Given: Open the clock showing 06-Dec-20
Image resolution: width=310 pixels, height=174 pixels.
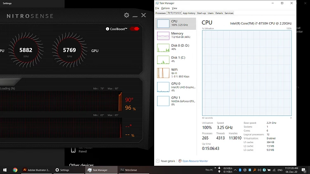Looking at the screenshot, I should (291, 170).
